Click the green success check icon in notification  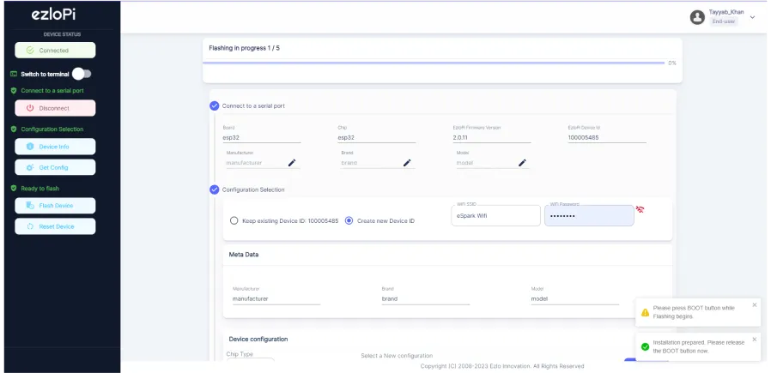645,346
